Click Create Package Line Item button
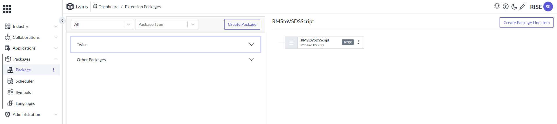Screen dimensions: 557x124 point(526,23)
